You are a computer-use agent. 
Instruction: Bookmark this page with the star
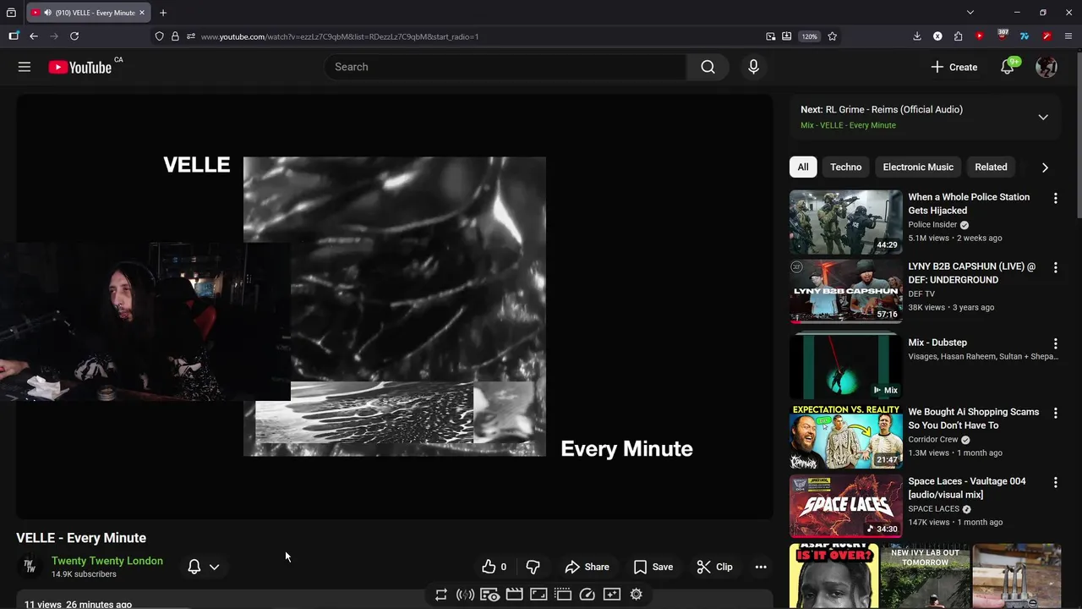pyautogui.click(x=833, y=36)
